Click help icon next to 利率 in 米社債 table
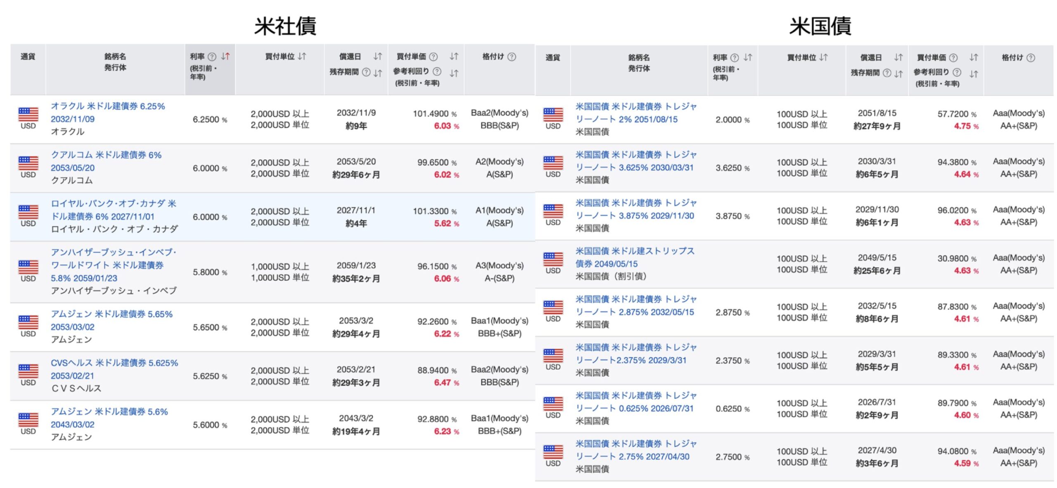1057x488 pixels. (212, 57)
